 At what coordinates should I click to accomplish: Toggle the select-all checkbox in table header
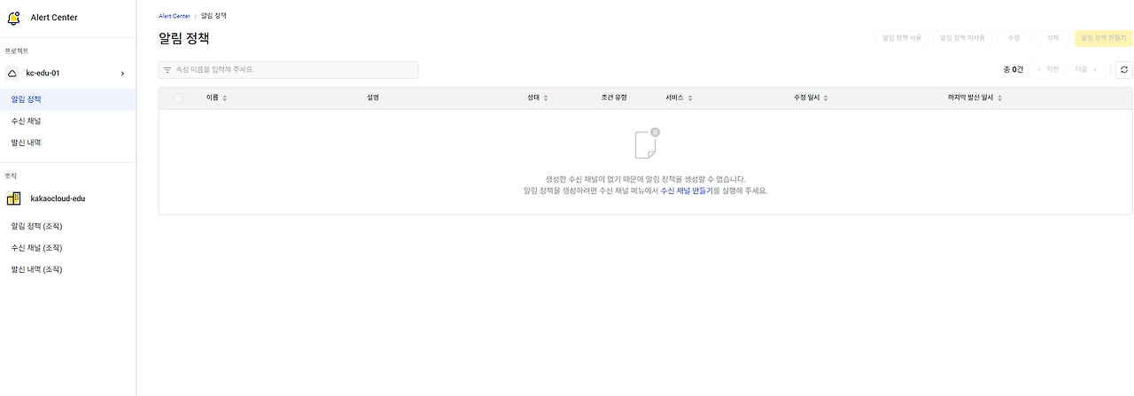pyautogui.click(x=178, y=98)
